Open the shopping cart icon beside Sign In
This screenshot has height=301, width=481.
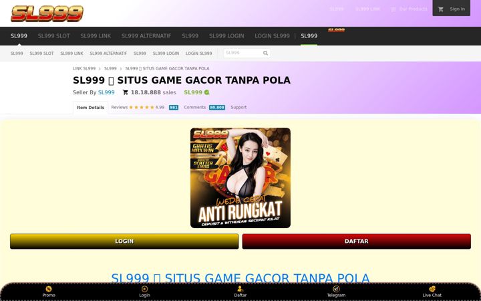click(x=441, y=9)
